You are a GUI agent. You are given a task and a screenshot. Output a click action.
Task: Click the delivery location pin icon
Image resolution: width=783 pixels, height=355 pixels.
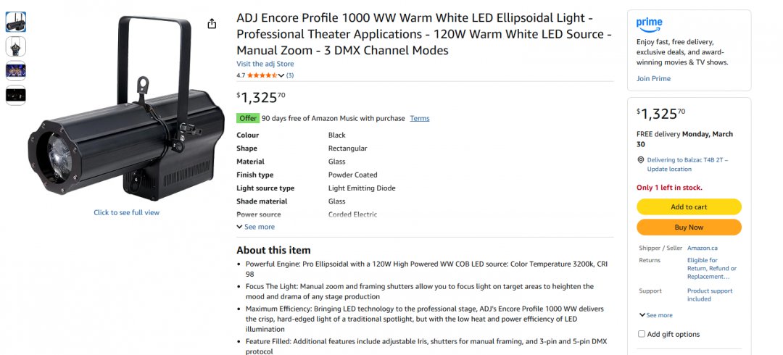pos(641,160)
